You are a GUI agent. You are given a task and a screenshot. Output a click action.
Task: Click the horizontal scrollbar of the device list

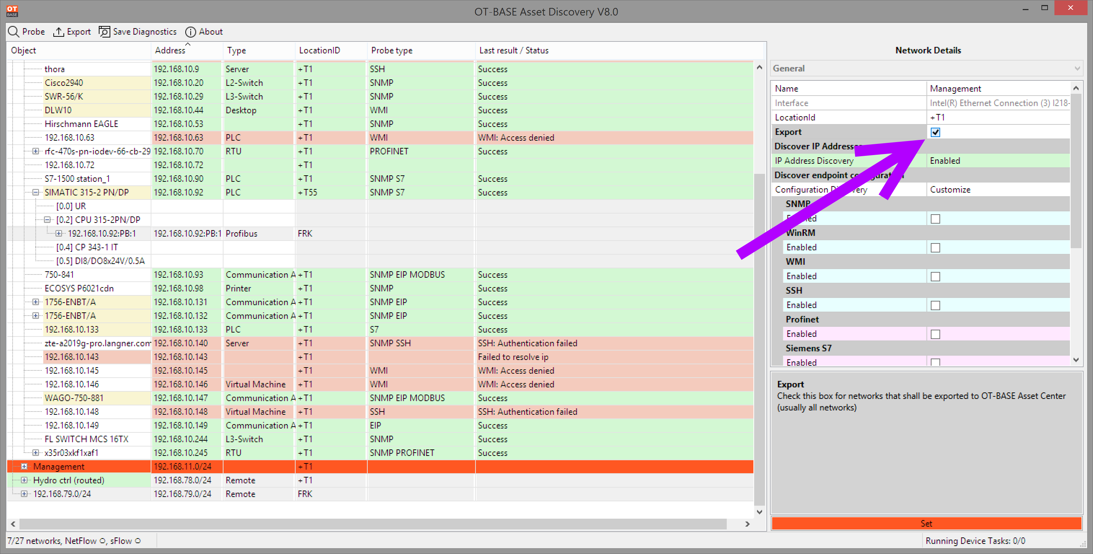[x=373, y=524]
